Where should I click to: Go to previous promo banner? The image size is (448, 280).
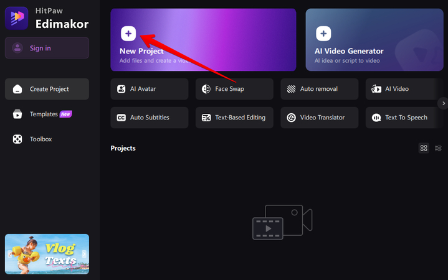pyautogui.click(x=10, y=254)
